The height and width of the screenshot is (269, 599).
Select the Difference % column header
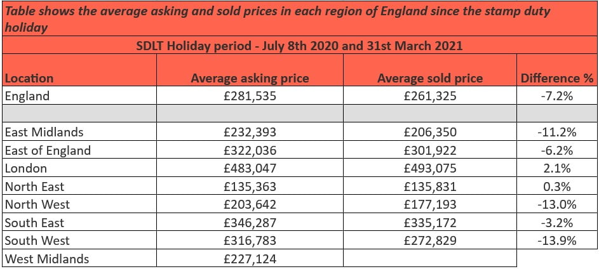tap(556, 78)
